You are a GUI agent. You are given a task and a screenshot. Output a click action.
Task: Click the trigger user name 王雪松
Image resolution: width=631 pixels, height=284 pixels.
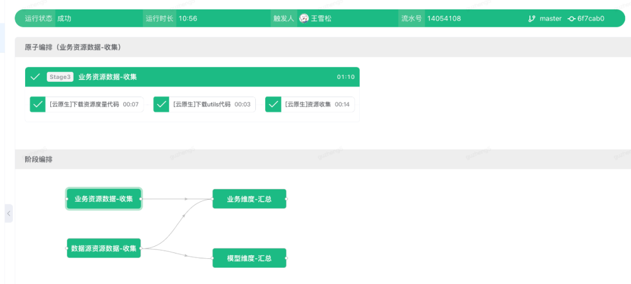(x=321, y=18)
